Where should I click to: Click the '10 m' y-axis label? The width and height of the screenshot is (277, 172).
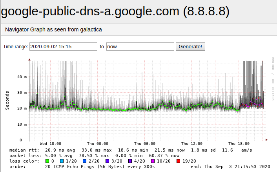tap(22, 124)
